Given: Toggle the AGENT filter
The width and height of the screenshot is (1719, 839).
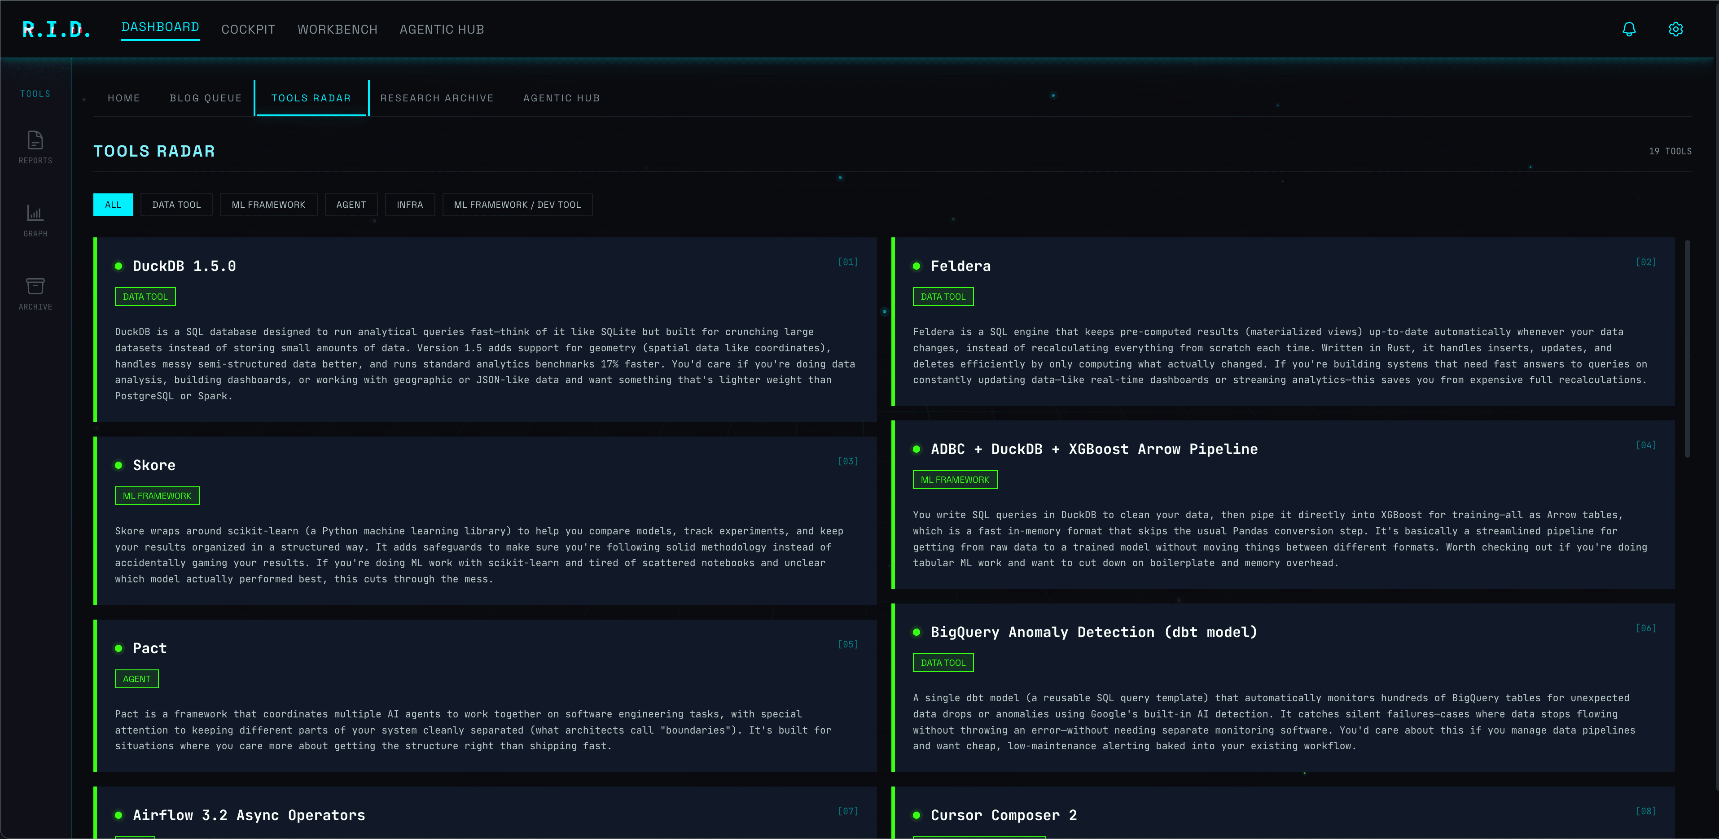Looking at the screenshot, I should (x=351, y=205).
